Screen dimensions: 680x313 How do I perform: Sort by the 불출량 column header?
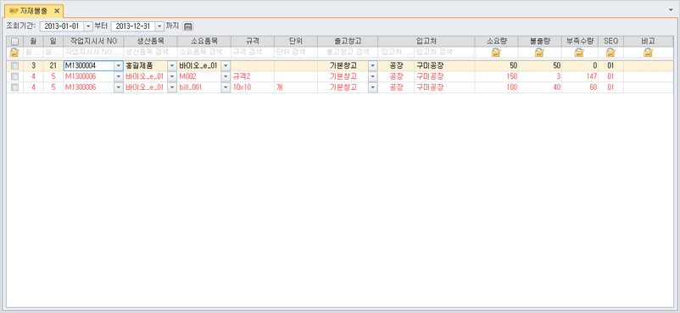[540, 42]
